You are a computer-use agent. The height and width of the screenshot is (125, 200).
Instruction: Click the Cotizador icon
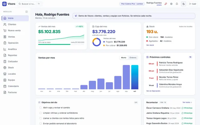5,62
